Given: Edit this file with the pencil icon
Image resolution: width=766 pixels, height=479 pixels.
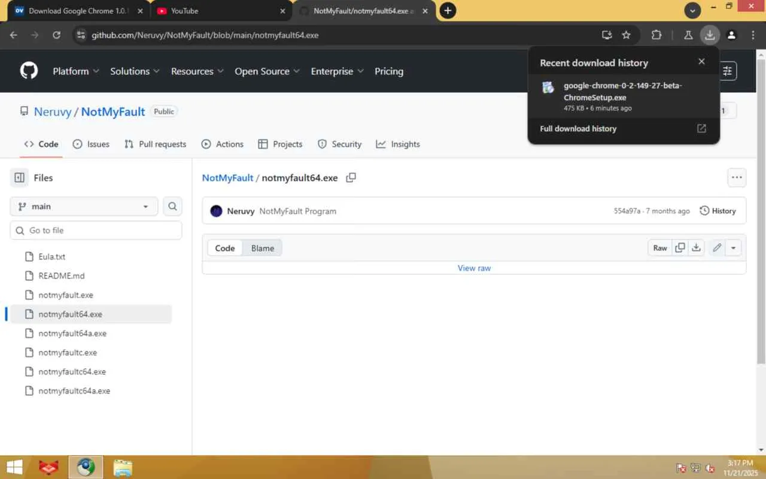Looking at the screenshot, I should point(717,248).
